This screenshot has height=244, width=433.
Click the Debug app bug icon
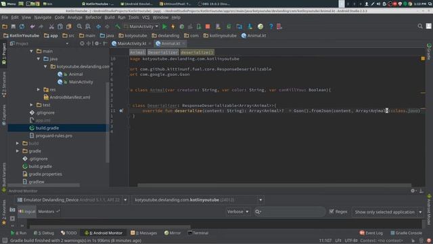pos(182,26)
